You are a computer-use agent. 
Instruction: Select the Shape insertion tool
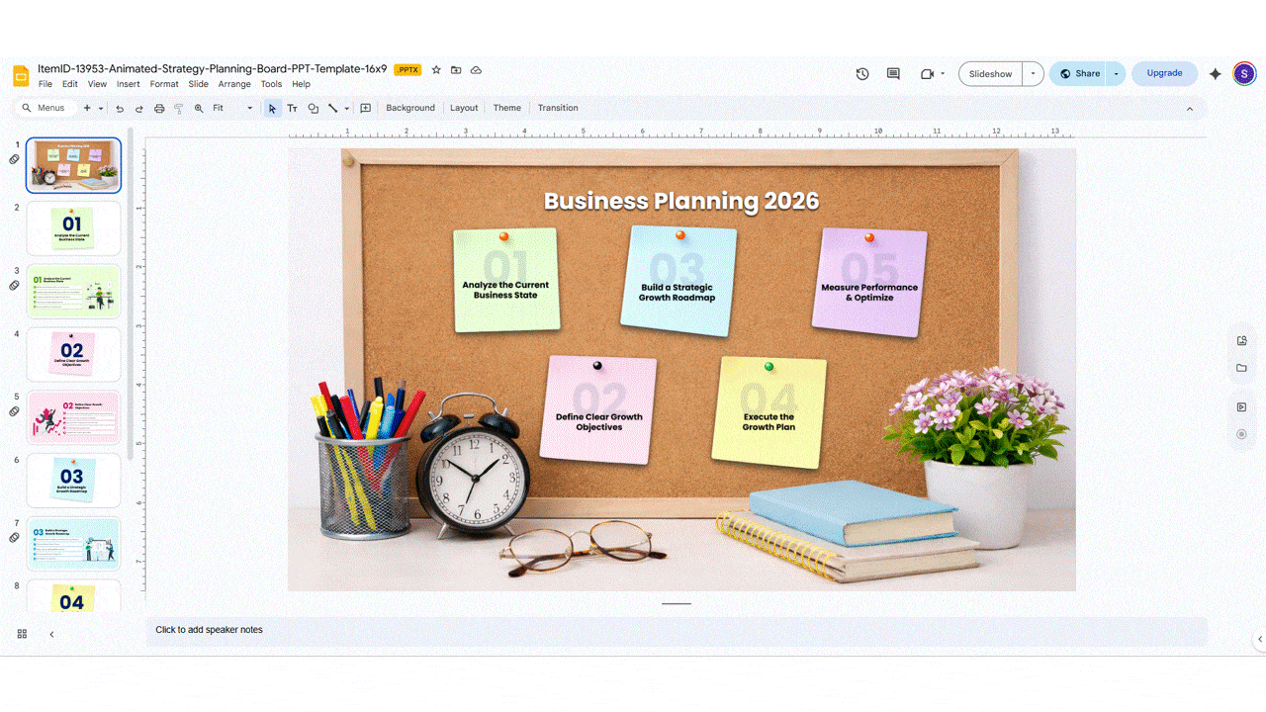click(313, 108)
